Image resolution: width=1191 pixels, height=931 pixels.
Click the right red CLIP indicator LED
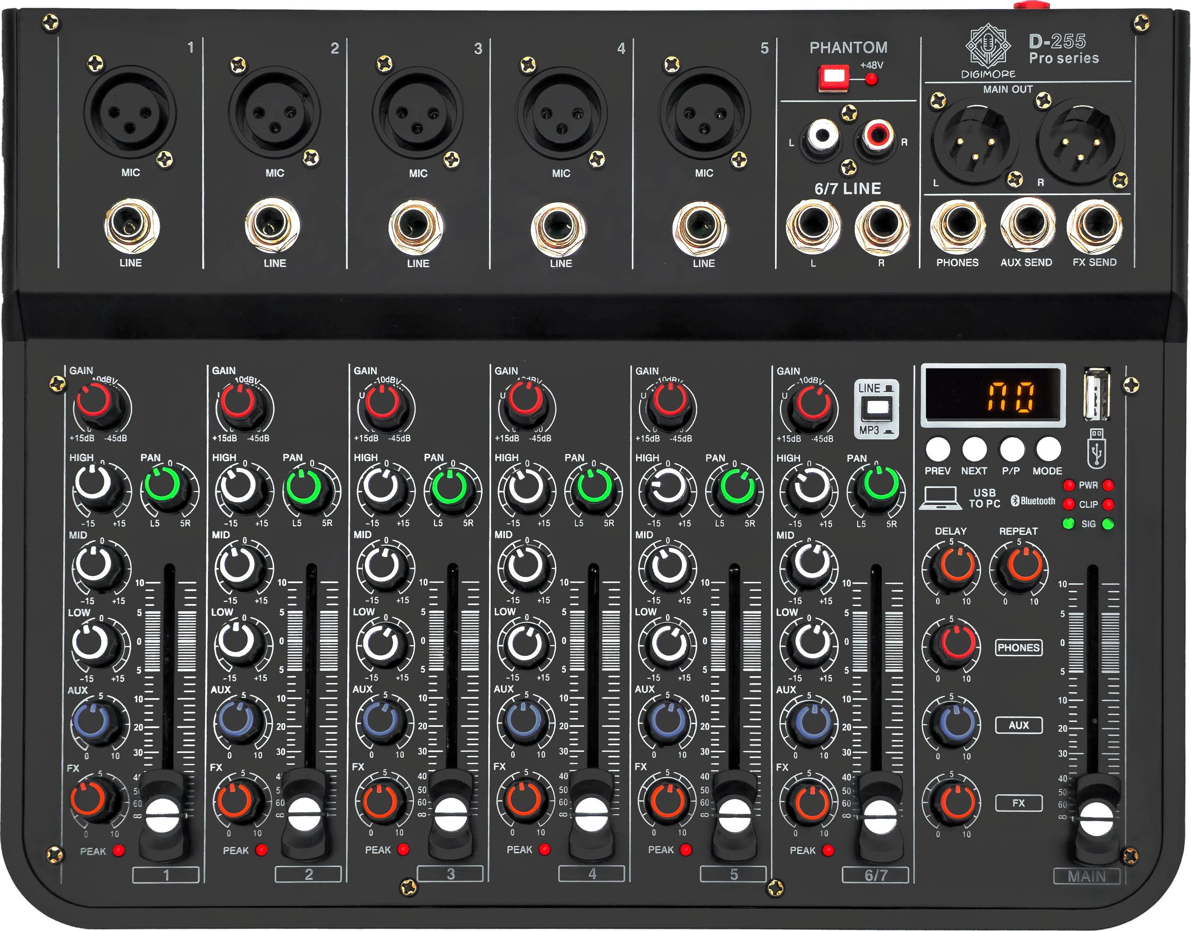coord(1108,504)
